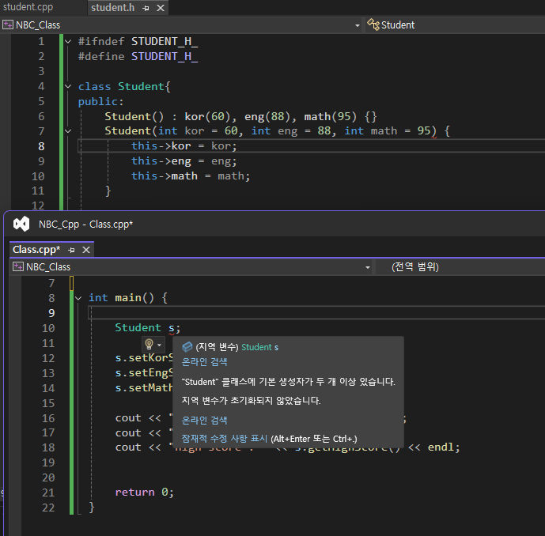Click 'this->kor = kor;' on line 8
The height and width of the screenshot is (536, 545).
(x=184, y=146)
